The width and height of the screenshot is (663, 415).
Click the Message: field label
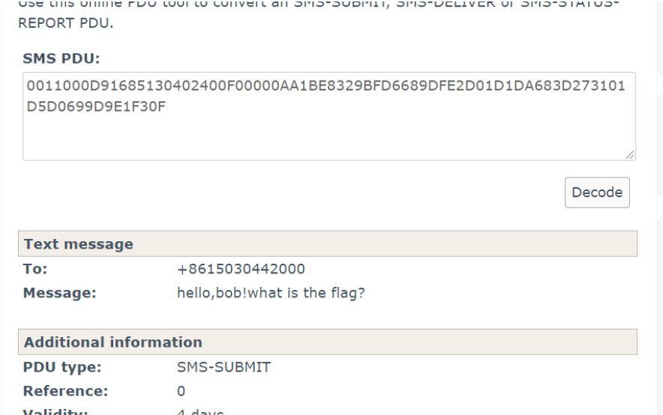click(59, 293)
